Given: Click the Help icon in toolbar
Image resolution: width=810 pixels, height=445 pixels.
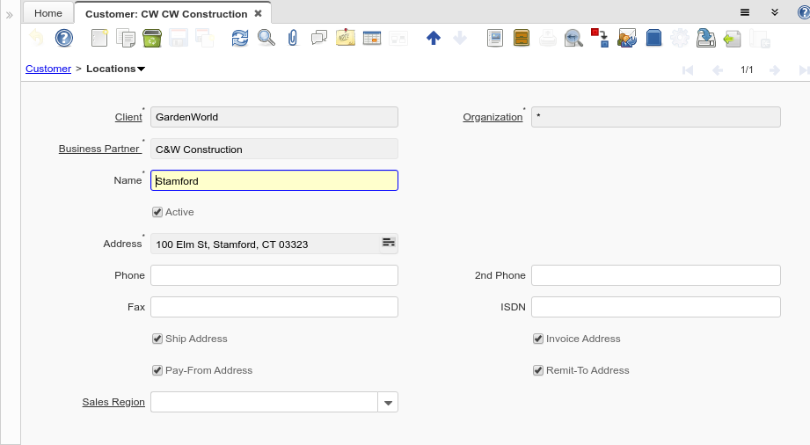Looking at the screenshot, I should (x=63, y=38).
